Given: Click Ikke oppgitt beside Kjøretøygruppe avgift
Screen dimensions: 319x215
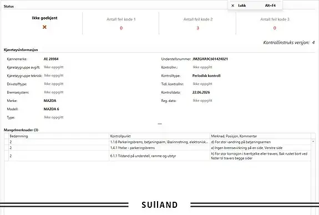Looking at the screenshot, I should click(x=54, y=67).
